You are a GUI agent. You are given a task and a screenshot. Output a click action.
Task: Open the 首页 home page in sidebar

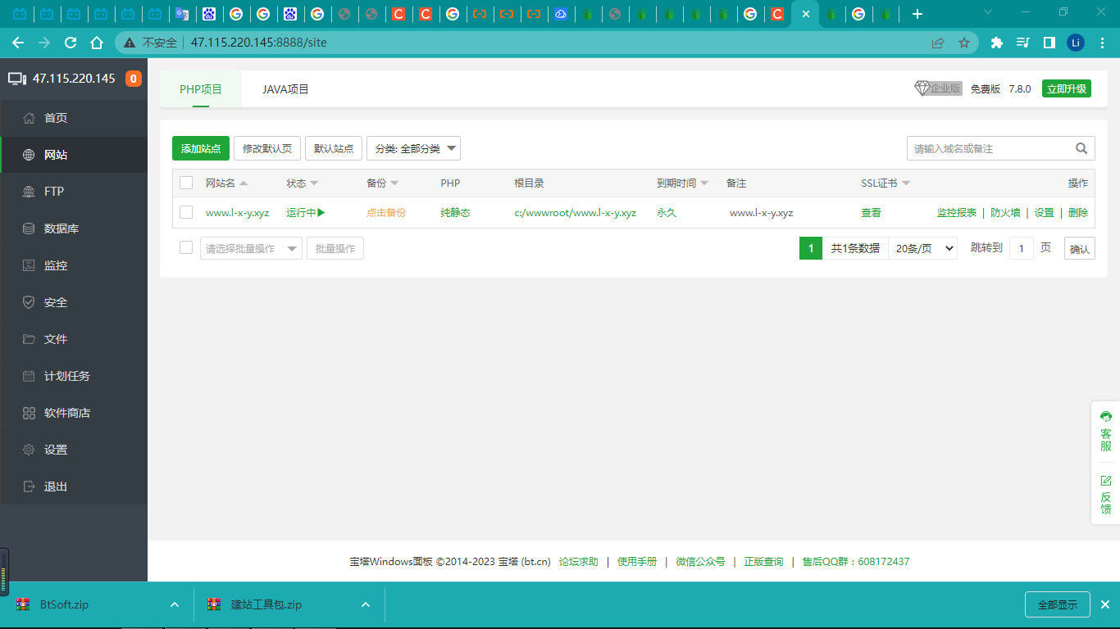pos(74,118)
